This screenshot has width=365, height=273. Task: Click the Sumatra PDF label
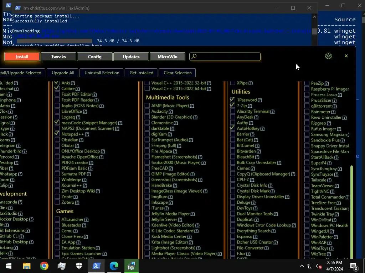pos(73,174)
